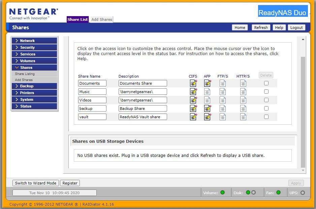The image size is (316, 209).
Task: Edit the Documents Share description field
Action: pos(143,83)
